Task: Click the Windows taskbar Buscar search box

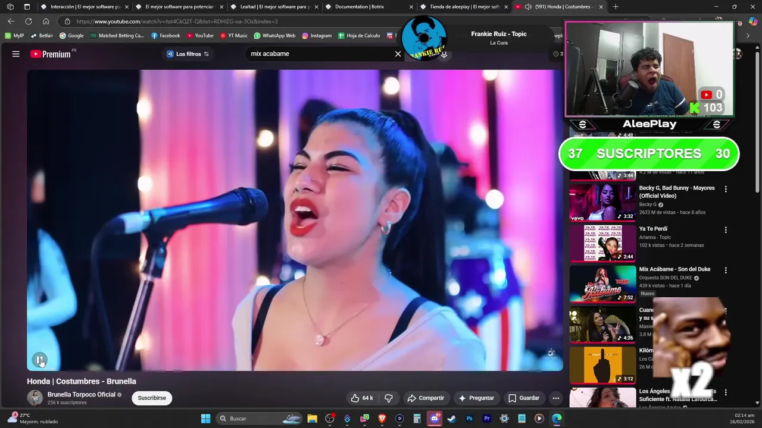Action: click(x=258, y=418)
